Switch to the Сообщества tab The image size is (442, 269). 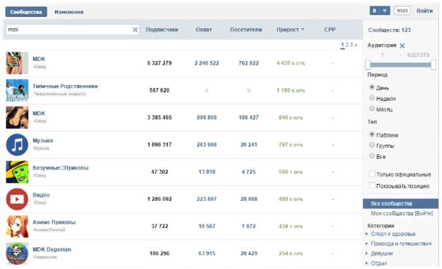[x=26, y=12]
